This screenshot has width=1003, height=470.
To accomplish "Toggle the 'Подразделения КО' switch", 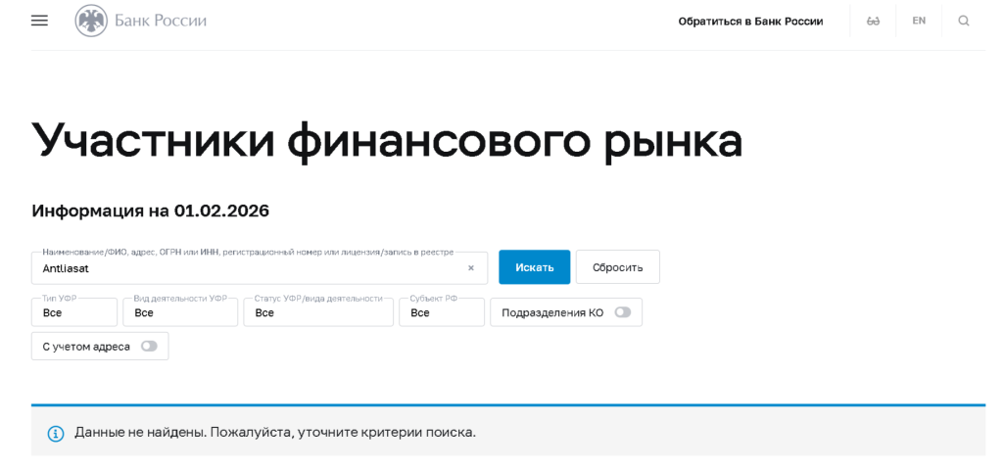I will [x=622, y=312].
